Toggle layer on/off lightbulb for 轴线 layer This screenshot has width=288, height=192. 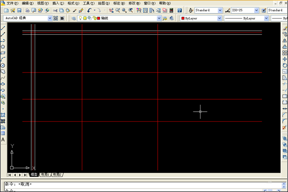80,18
